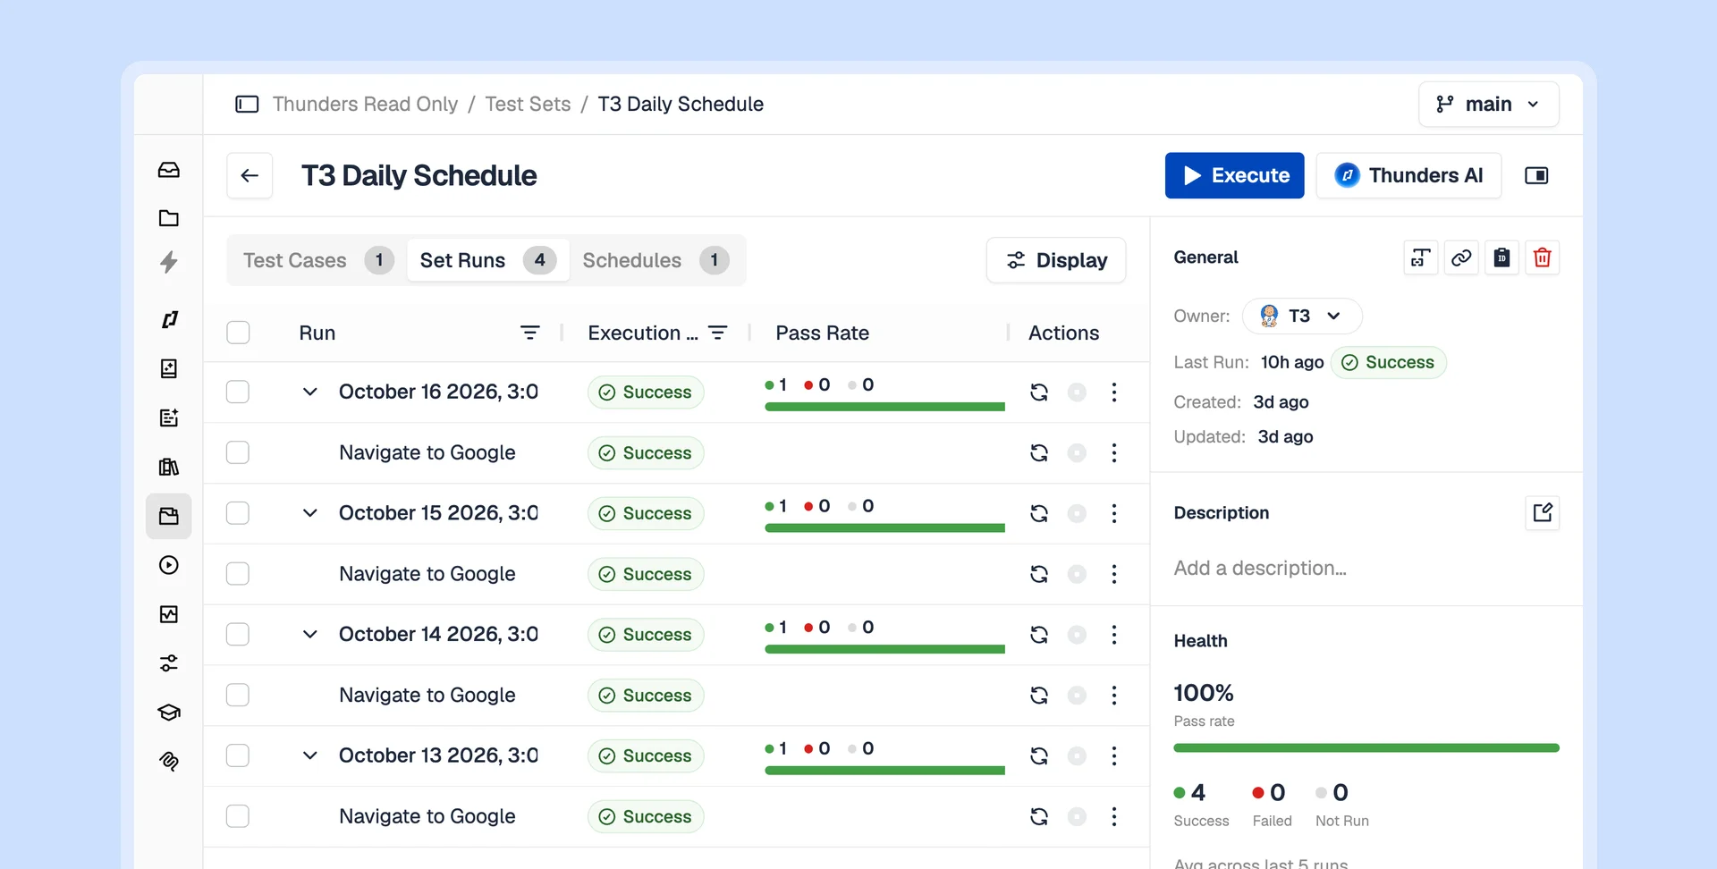1717x869 pixels.
Task: Open the library books sidebar icon
Action: click(x=168, y=467)
